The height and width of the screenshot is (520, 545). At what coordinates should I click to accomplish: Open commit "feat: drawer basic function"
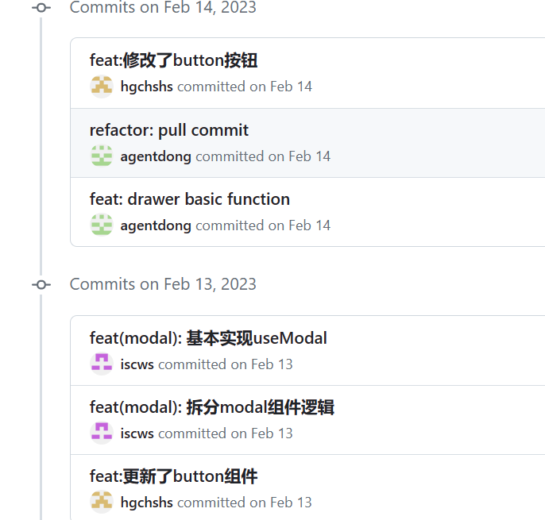189,199
